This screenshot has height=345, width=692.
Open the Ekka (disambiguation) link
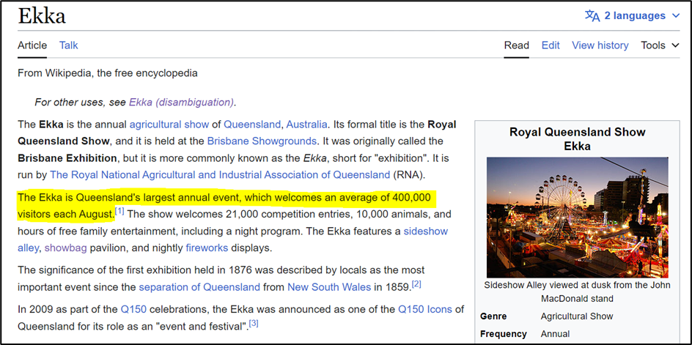[181, 102]
